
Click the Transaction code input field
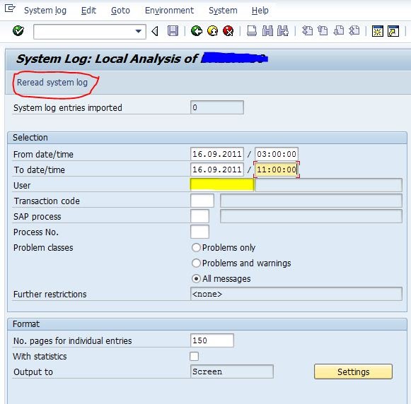point(202,201)
